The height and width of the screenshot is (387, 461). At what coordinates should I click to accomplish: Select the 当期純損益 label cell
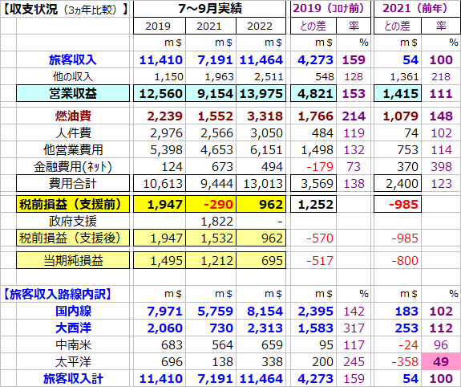pos(73,260)
